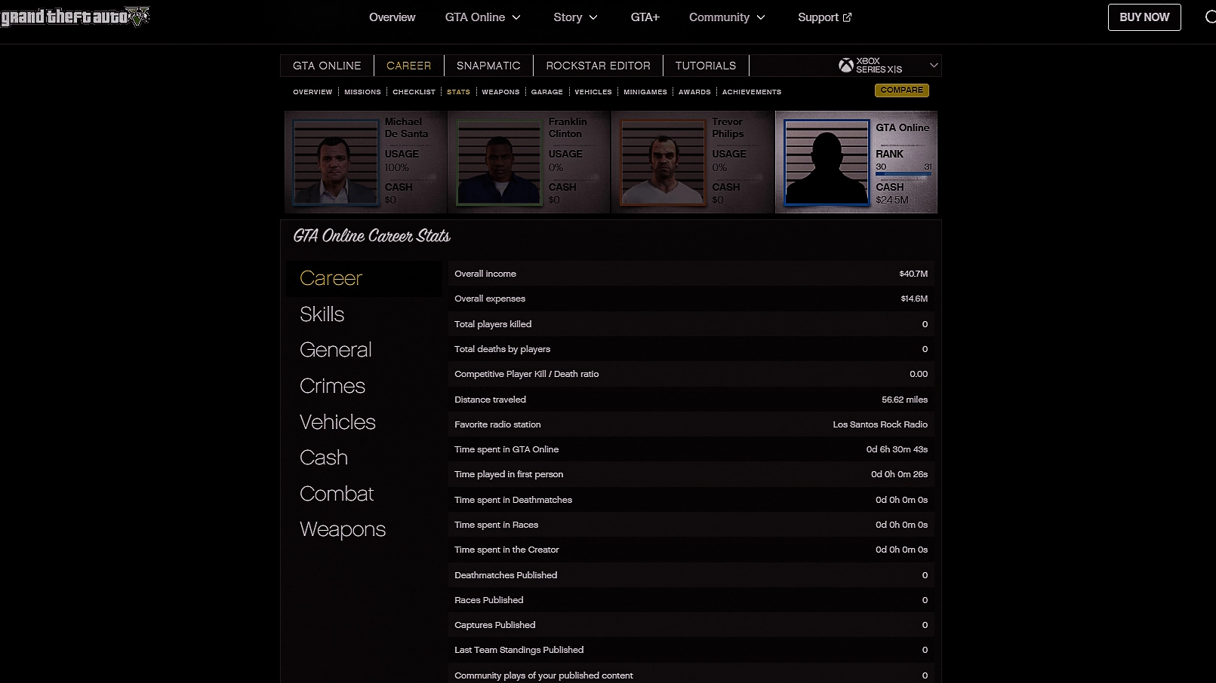1216x683 pixels.
Task: Select the CAREER tab
Action: [408, 66]
